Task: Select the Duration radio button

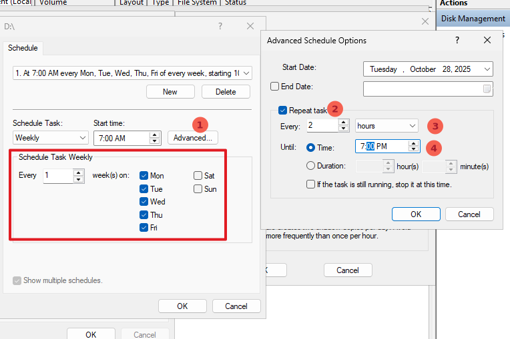Action: [310, 166]
